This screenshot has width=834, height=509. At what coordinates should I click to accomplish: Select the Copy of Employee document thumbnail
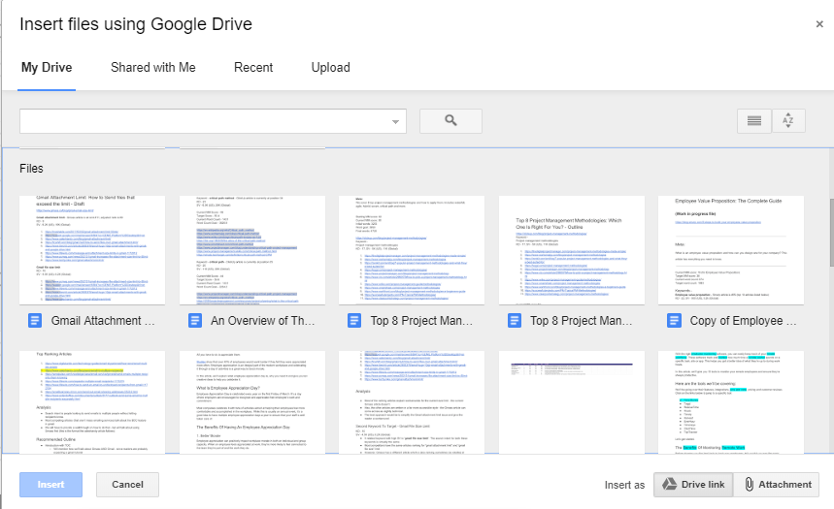pos(731,250)
